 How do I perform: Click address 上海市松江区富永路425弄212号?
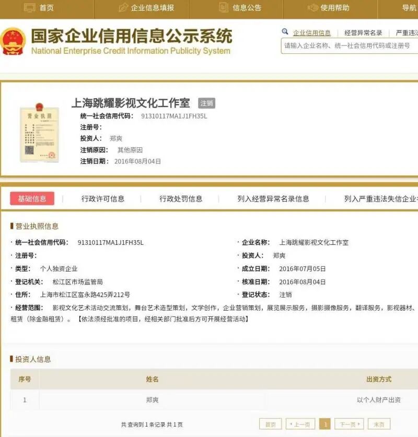pos(85,294)
